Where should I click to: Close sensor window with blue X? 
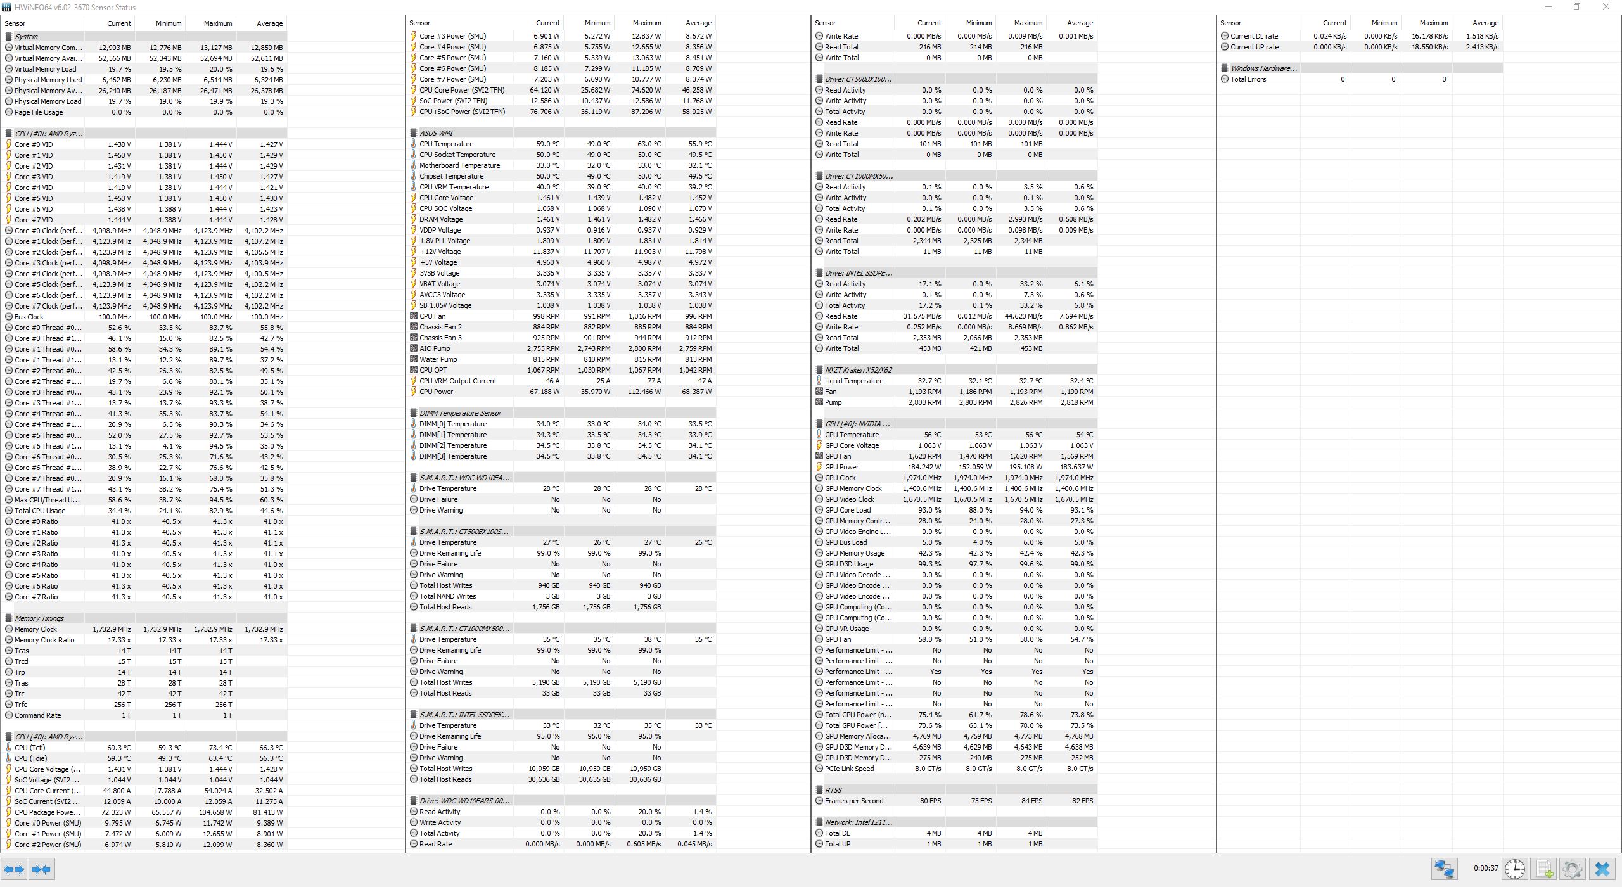click(1602, 869)
